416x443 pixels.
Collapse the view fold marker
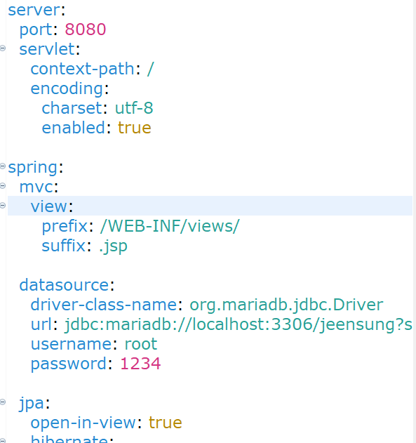coord(3,206)
